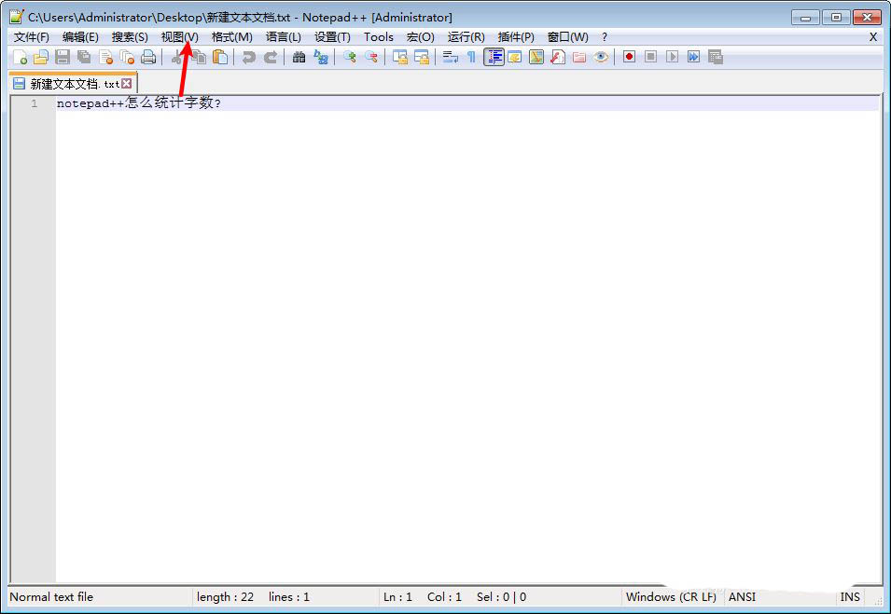Play the recorded macro
The width and height of the screenshot is (891, 614).
tap(673, 57)
